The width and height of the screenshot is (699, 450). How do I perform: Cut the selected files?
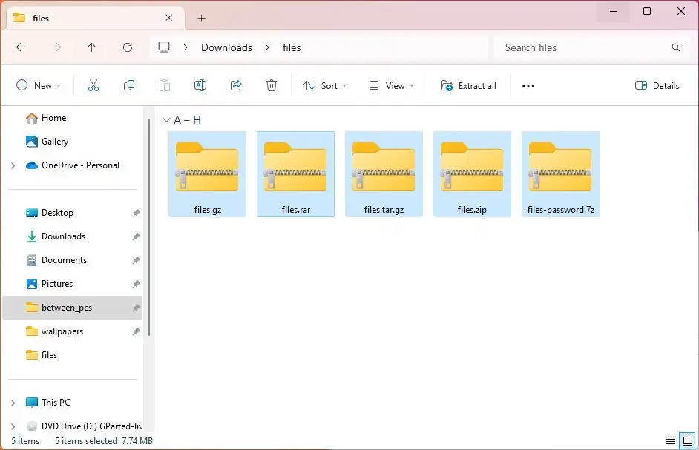click(93, 85)
